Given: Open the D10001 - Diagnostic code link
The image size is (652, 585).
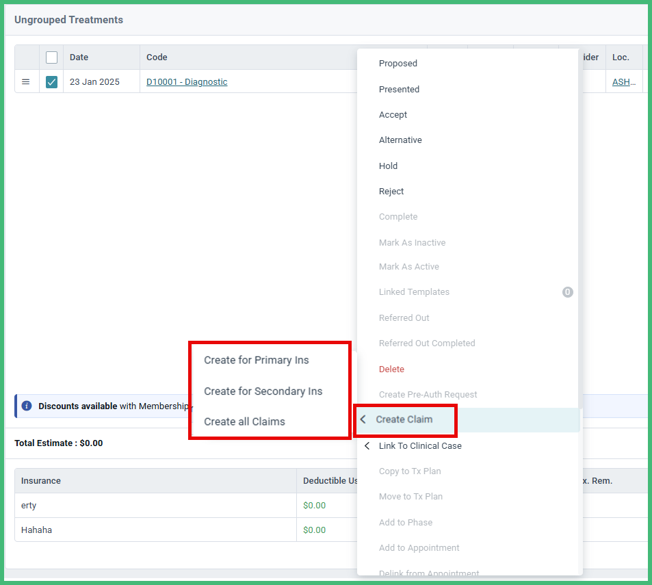Looking at the screenshot, I should click(x=185, y=81).
